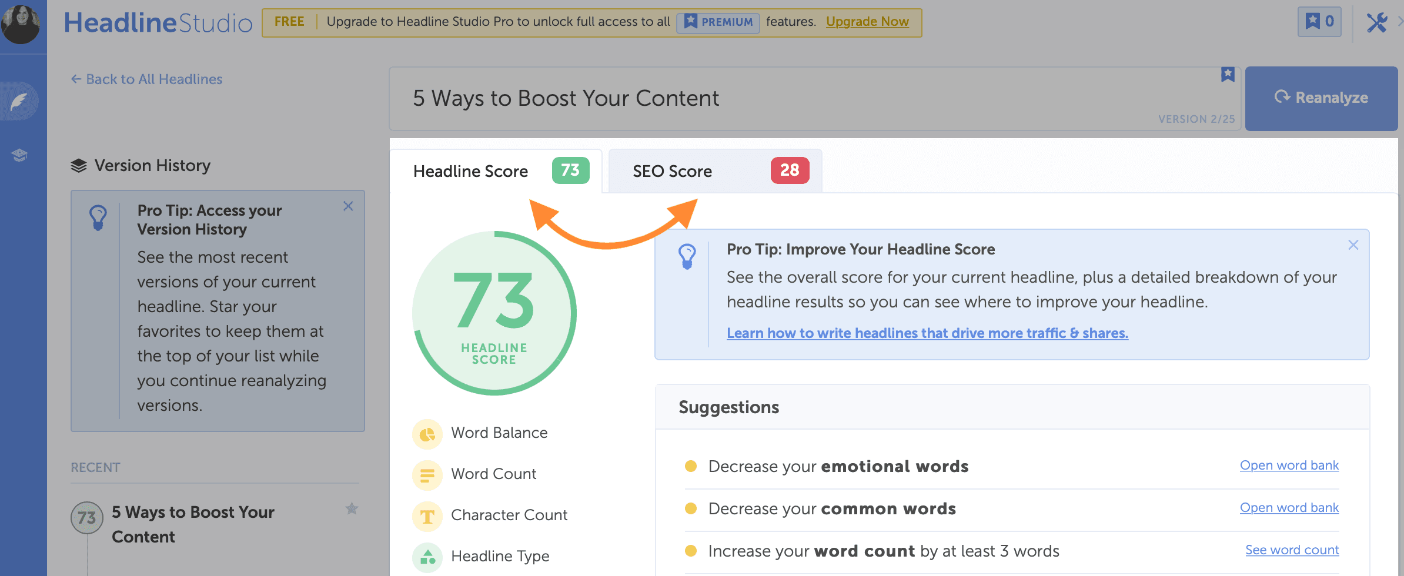This screenshot has height=576, width=1404.
Task: Click the lightbulb in Headline Score tip
Action: click(687, 256)
